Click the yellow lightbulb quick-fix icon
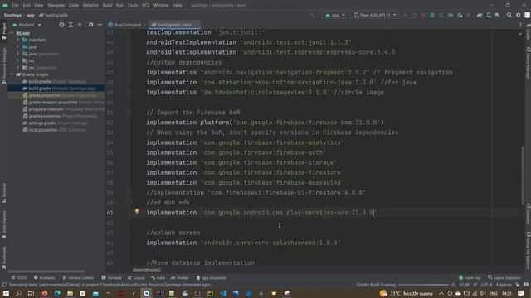This screenshot has width=531, height=298. (137, 212)
